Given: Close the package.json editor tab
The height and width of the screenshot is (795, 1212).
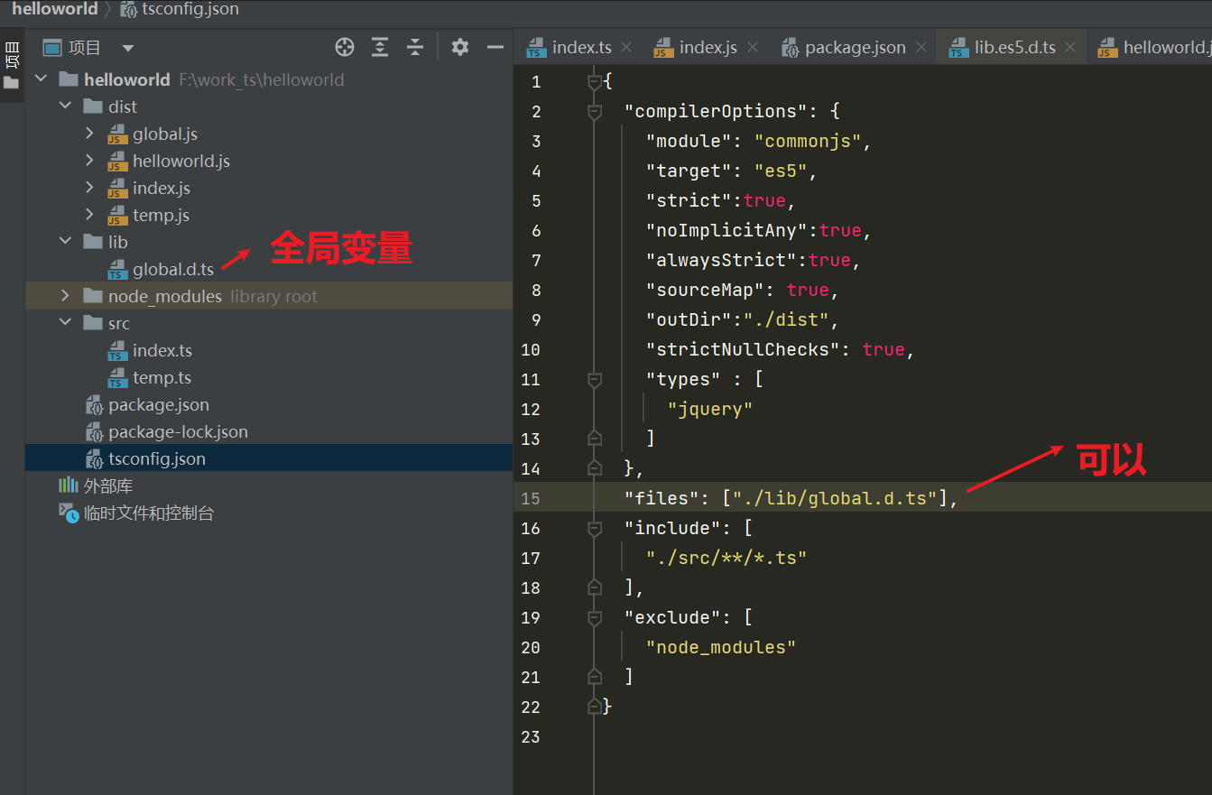Looking at the screenshot, I should [x=921, y=48].
